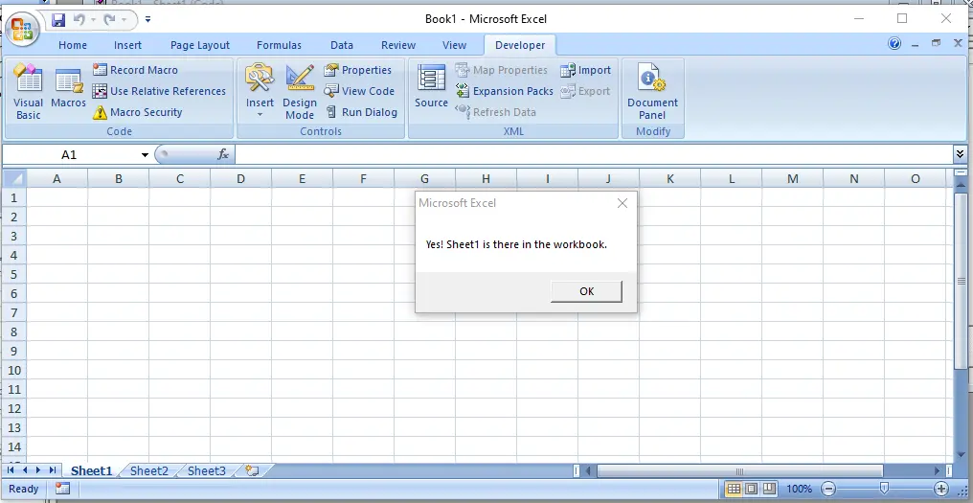Open the Name Box dropdown arrow
Screen dimensions: 973x503
tap(145, 154)
